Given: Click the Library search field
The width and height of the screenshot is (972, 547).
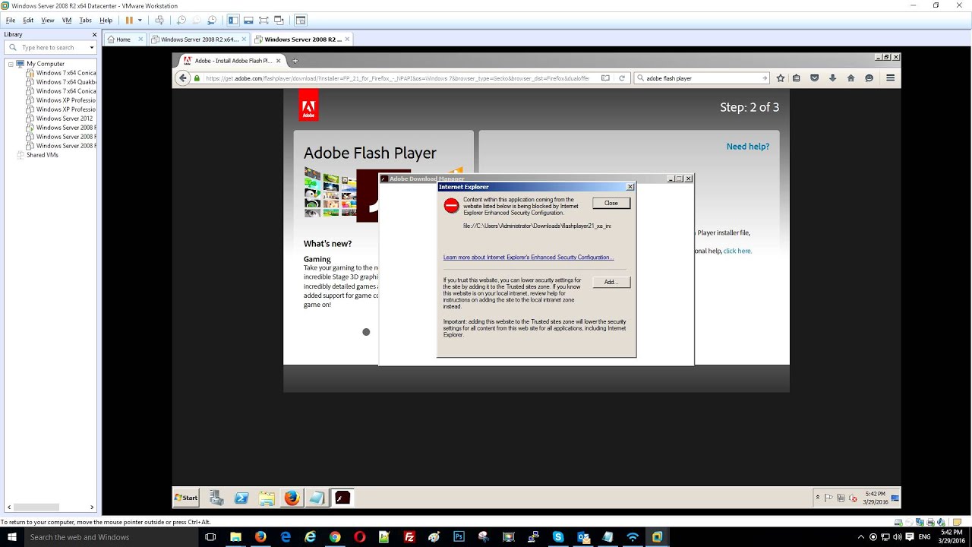Looking at the screenshot, I should coord(49,47).
